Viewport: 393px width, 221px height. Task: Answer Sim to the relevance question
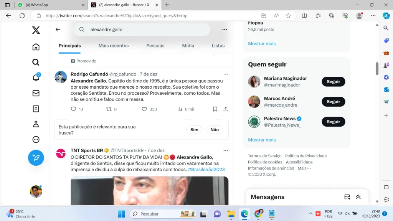[x=194, y=130]
